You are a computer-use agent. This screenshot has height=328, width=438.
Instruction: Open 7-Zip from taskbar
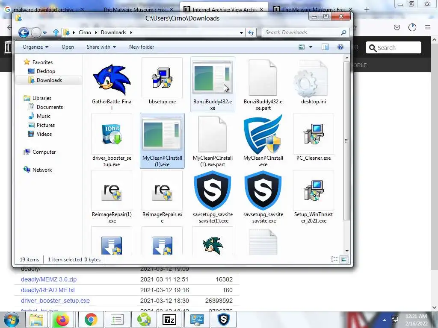point(169,319)
